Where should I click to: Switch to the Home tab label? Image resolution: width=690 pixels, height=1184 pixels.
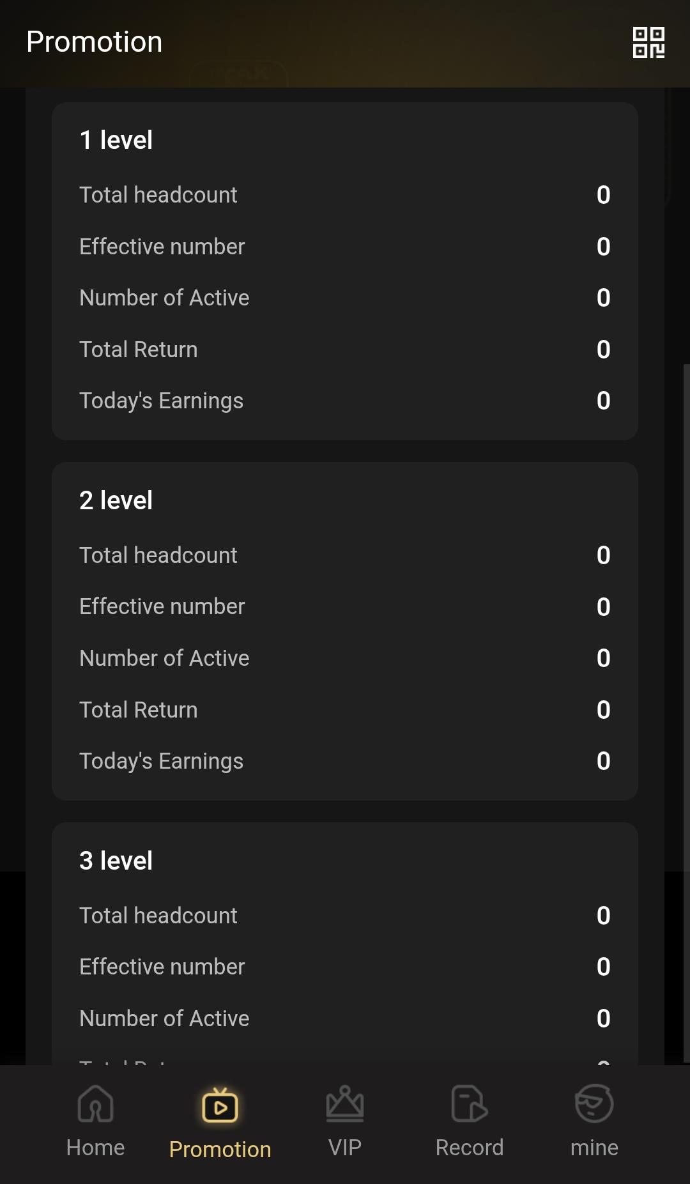95,1148
